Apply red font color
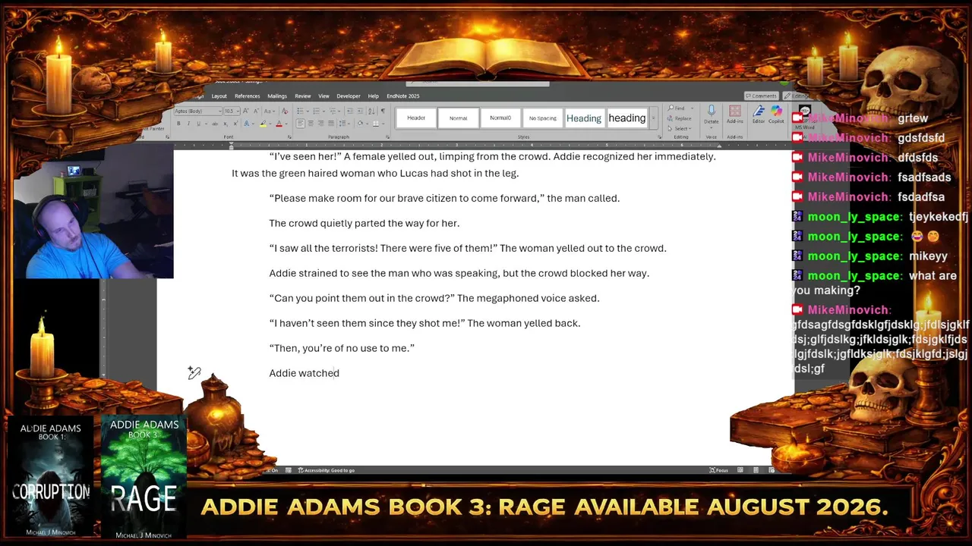Image resolution: width=972 pixels, height=546 pixels. [279, 124]
